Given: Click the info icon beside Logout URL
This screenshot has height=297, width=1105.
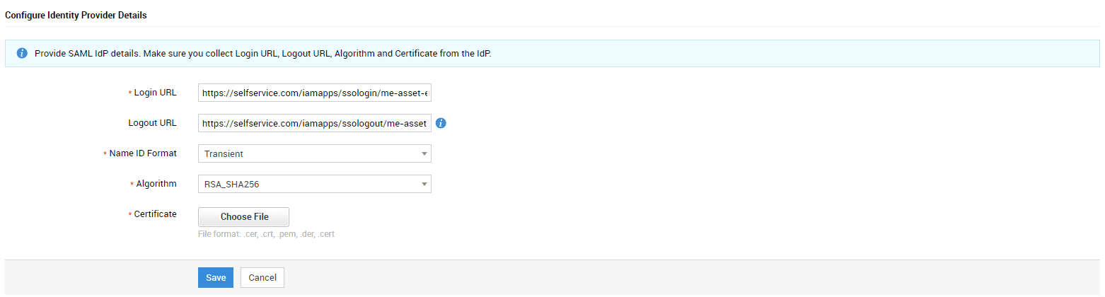Looking at the screenshot, I should pos(441,123).
